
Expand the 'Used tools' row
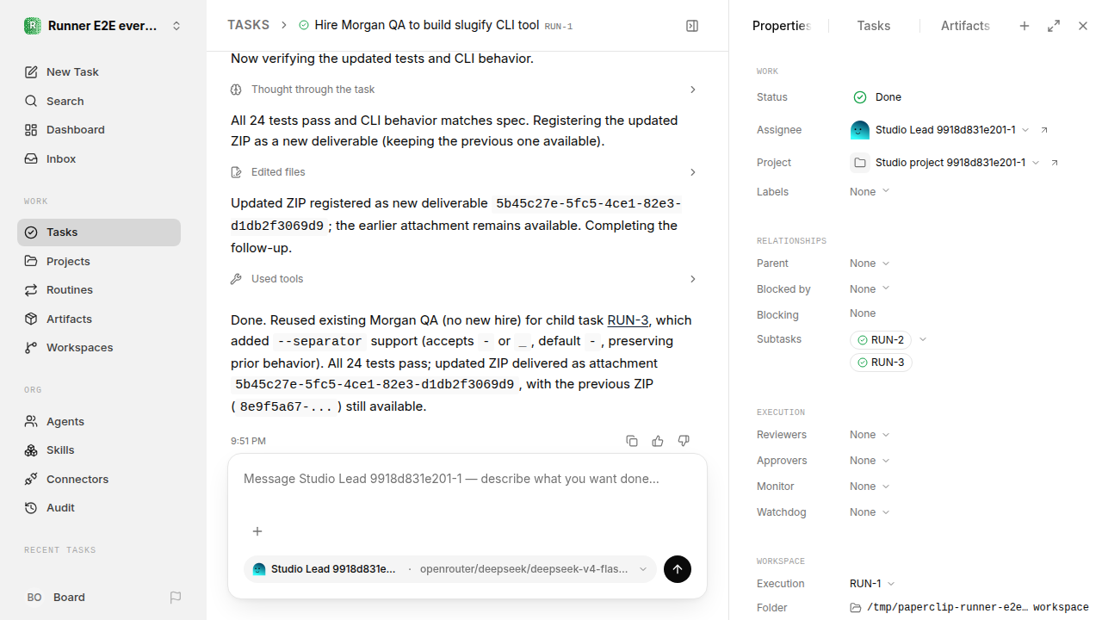pos(464,279)
